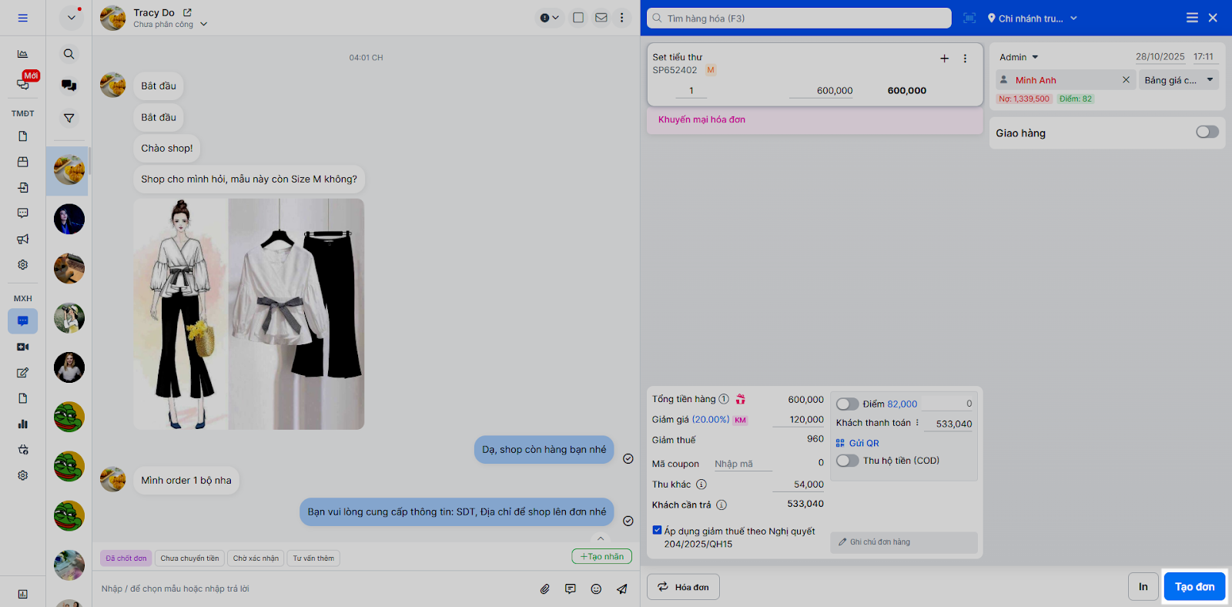Focus the Tìm hàng hóa search field
Viewport: 1232px width, 607px height.
[798, 18]
